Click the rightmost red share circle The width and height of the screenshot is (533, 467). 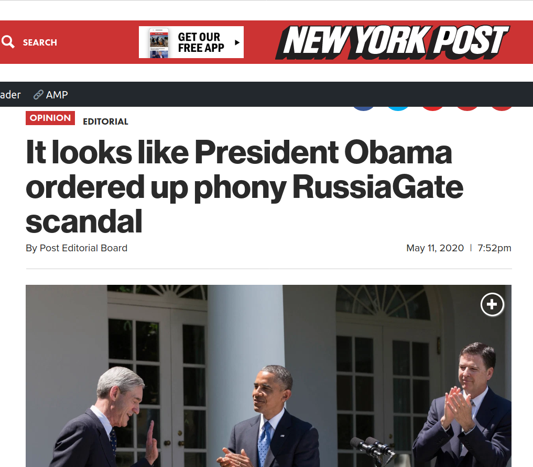click(x=502, y=108)
